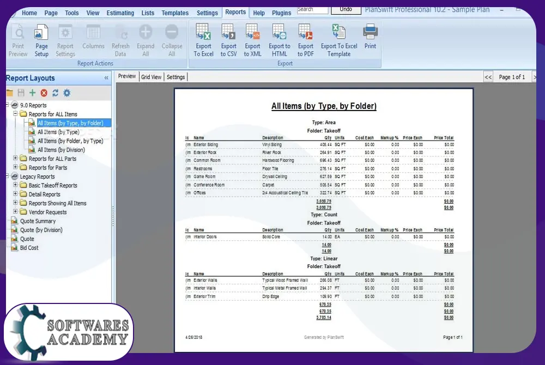Click in the Search field
545x365 pixels.
tap(312, 9)
